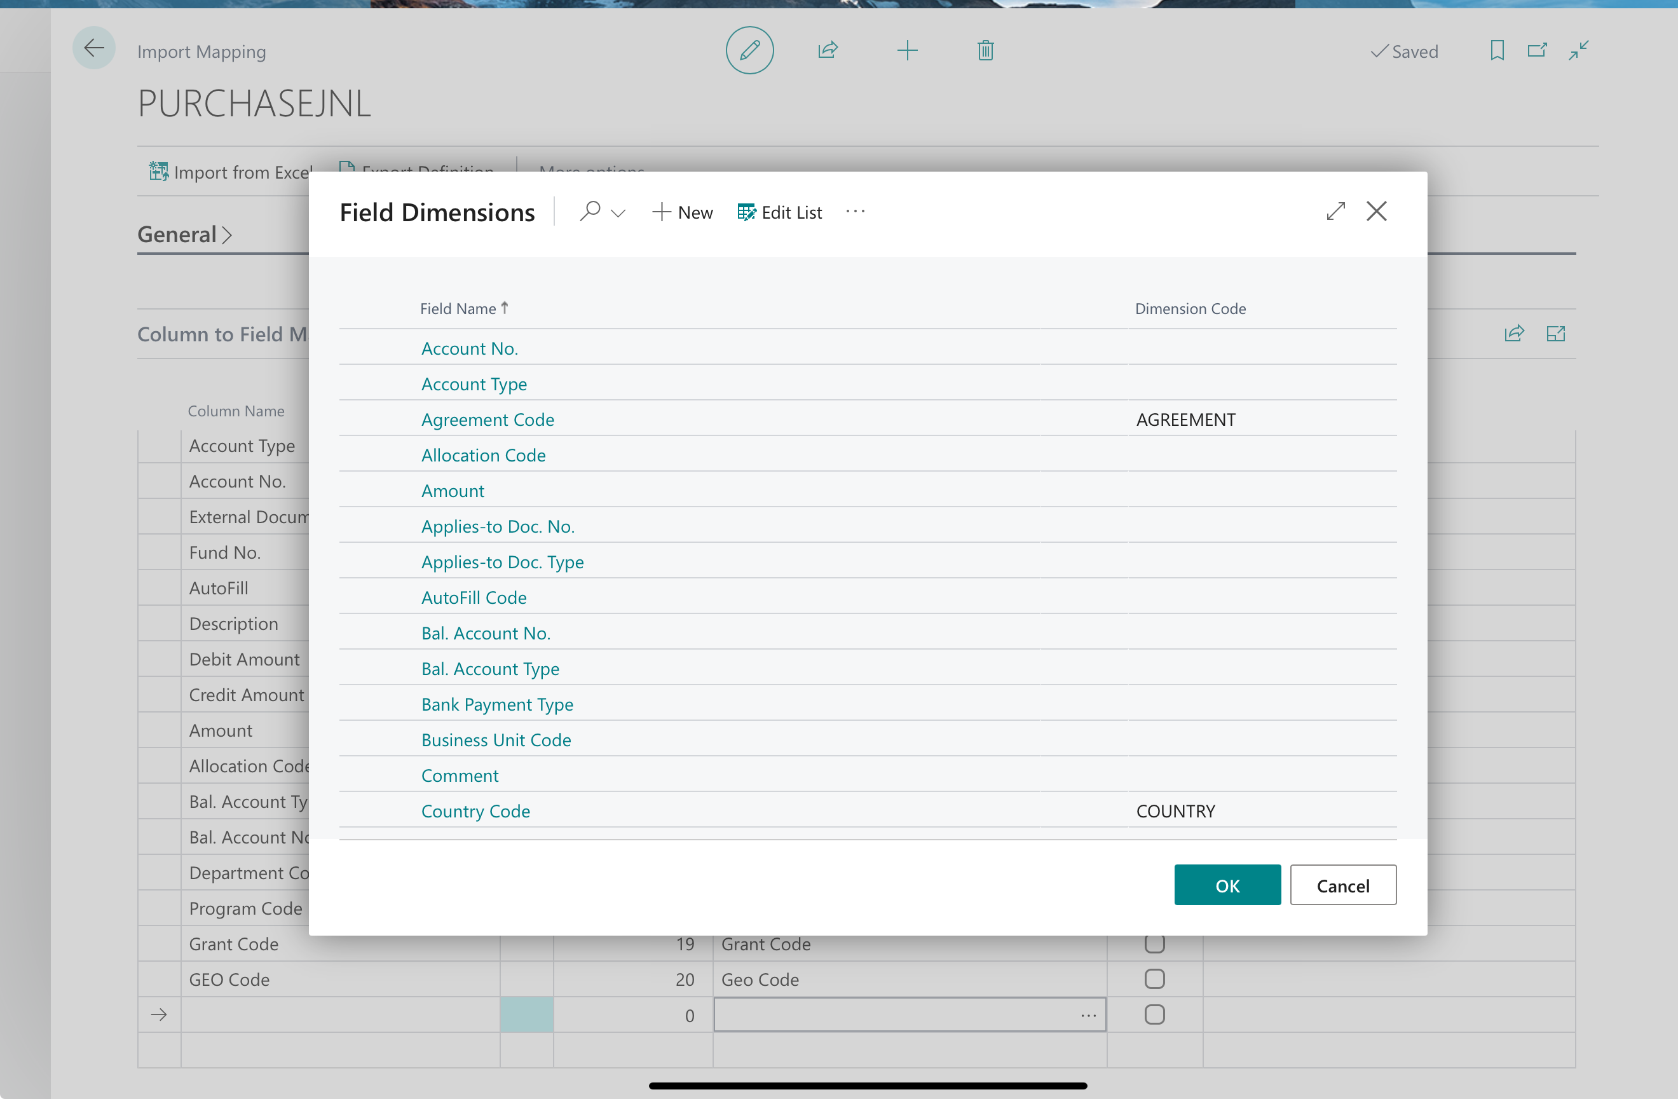This screenshot has width=1678, height=1099.
Task: Open lookup ellipsis in field name cell
Action: (1088, 1015)
